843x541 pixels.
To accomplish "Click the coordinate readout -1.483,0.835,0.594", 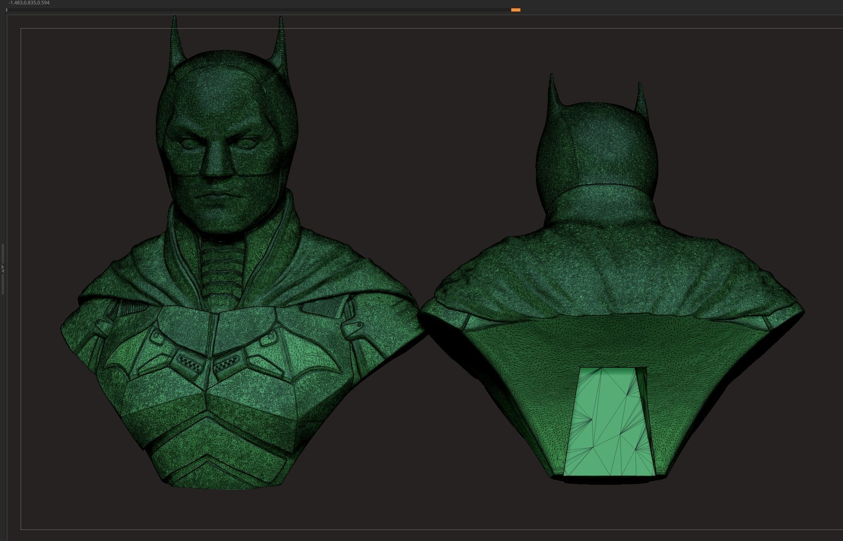I will click(x=29, y=3).
